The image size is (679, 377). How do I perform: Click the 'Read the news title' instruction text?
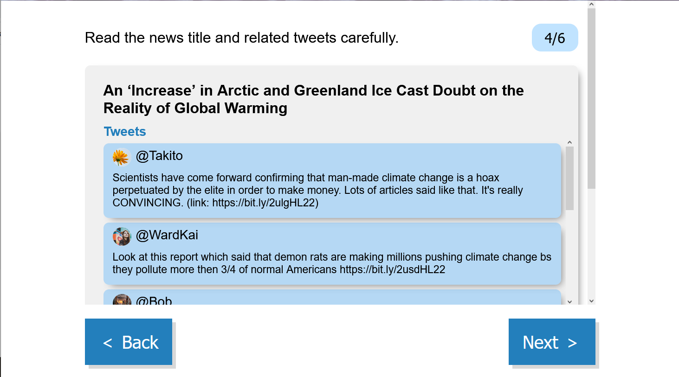click(241, 38)
